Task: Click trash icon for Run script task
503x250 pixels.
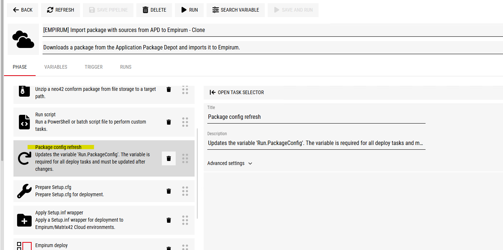Action: click(169, 122)
